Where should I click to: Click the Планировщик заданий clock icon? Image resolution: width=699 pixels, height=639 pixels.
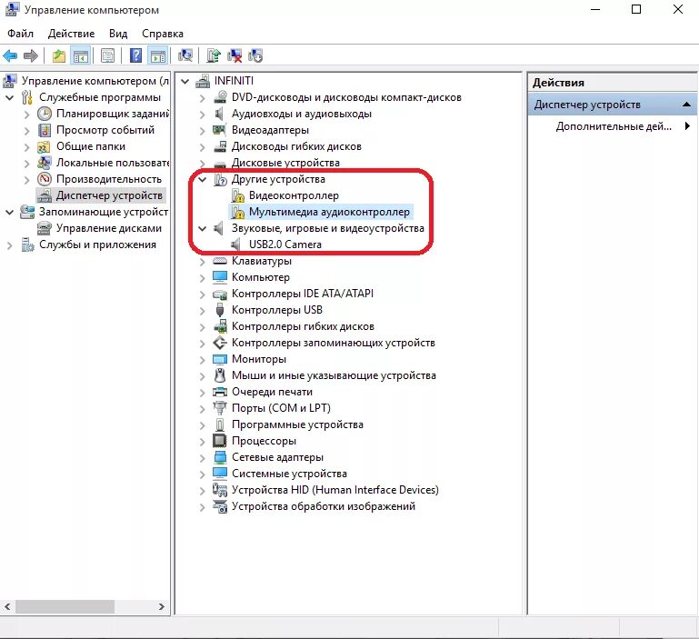click(x=45, y=114)
